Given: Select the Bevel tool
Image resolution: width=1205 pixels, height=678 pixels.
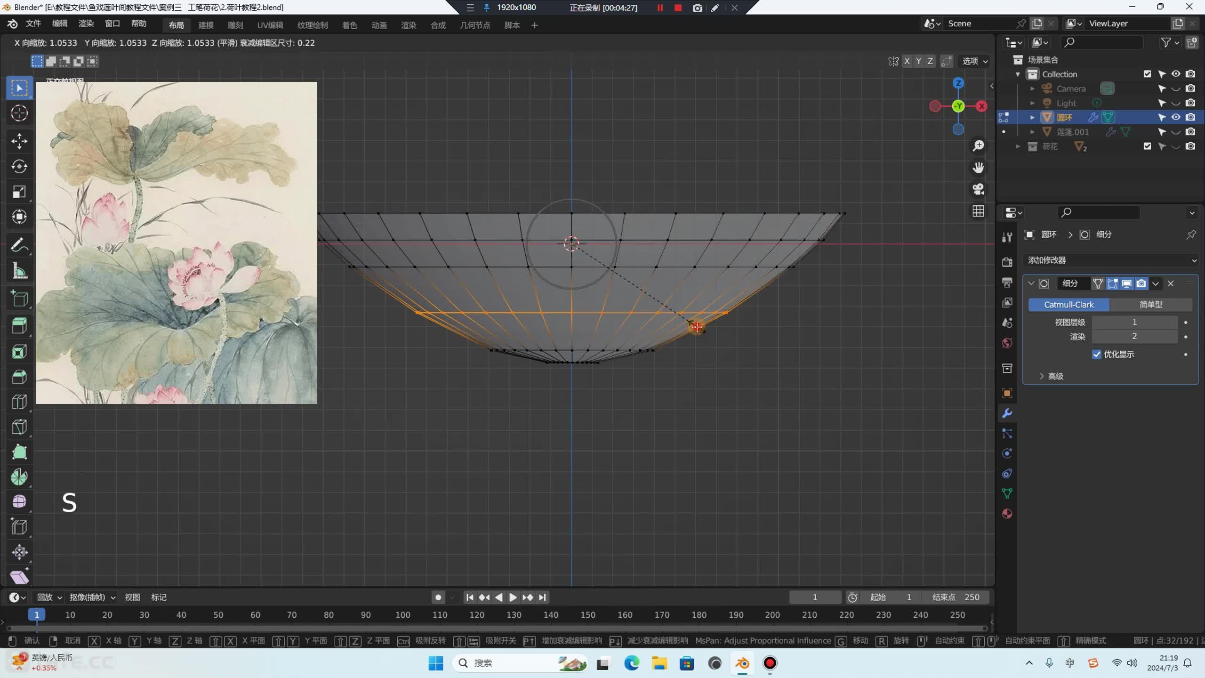Looking at the screenshot, I should coord(19,377).
